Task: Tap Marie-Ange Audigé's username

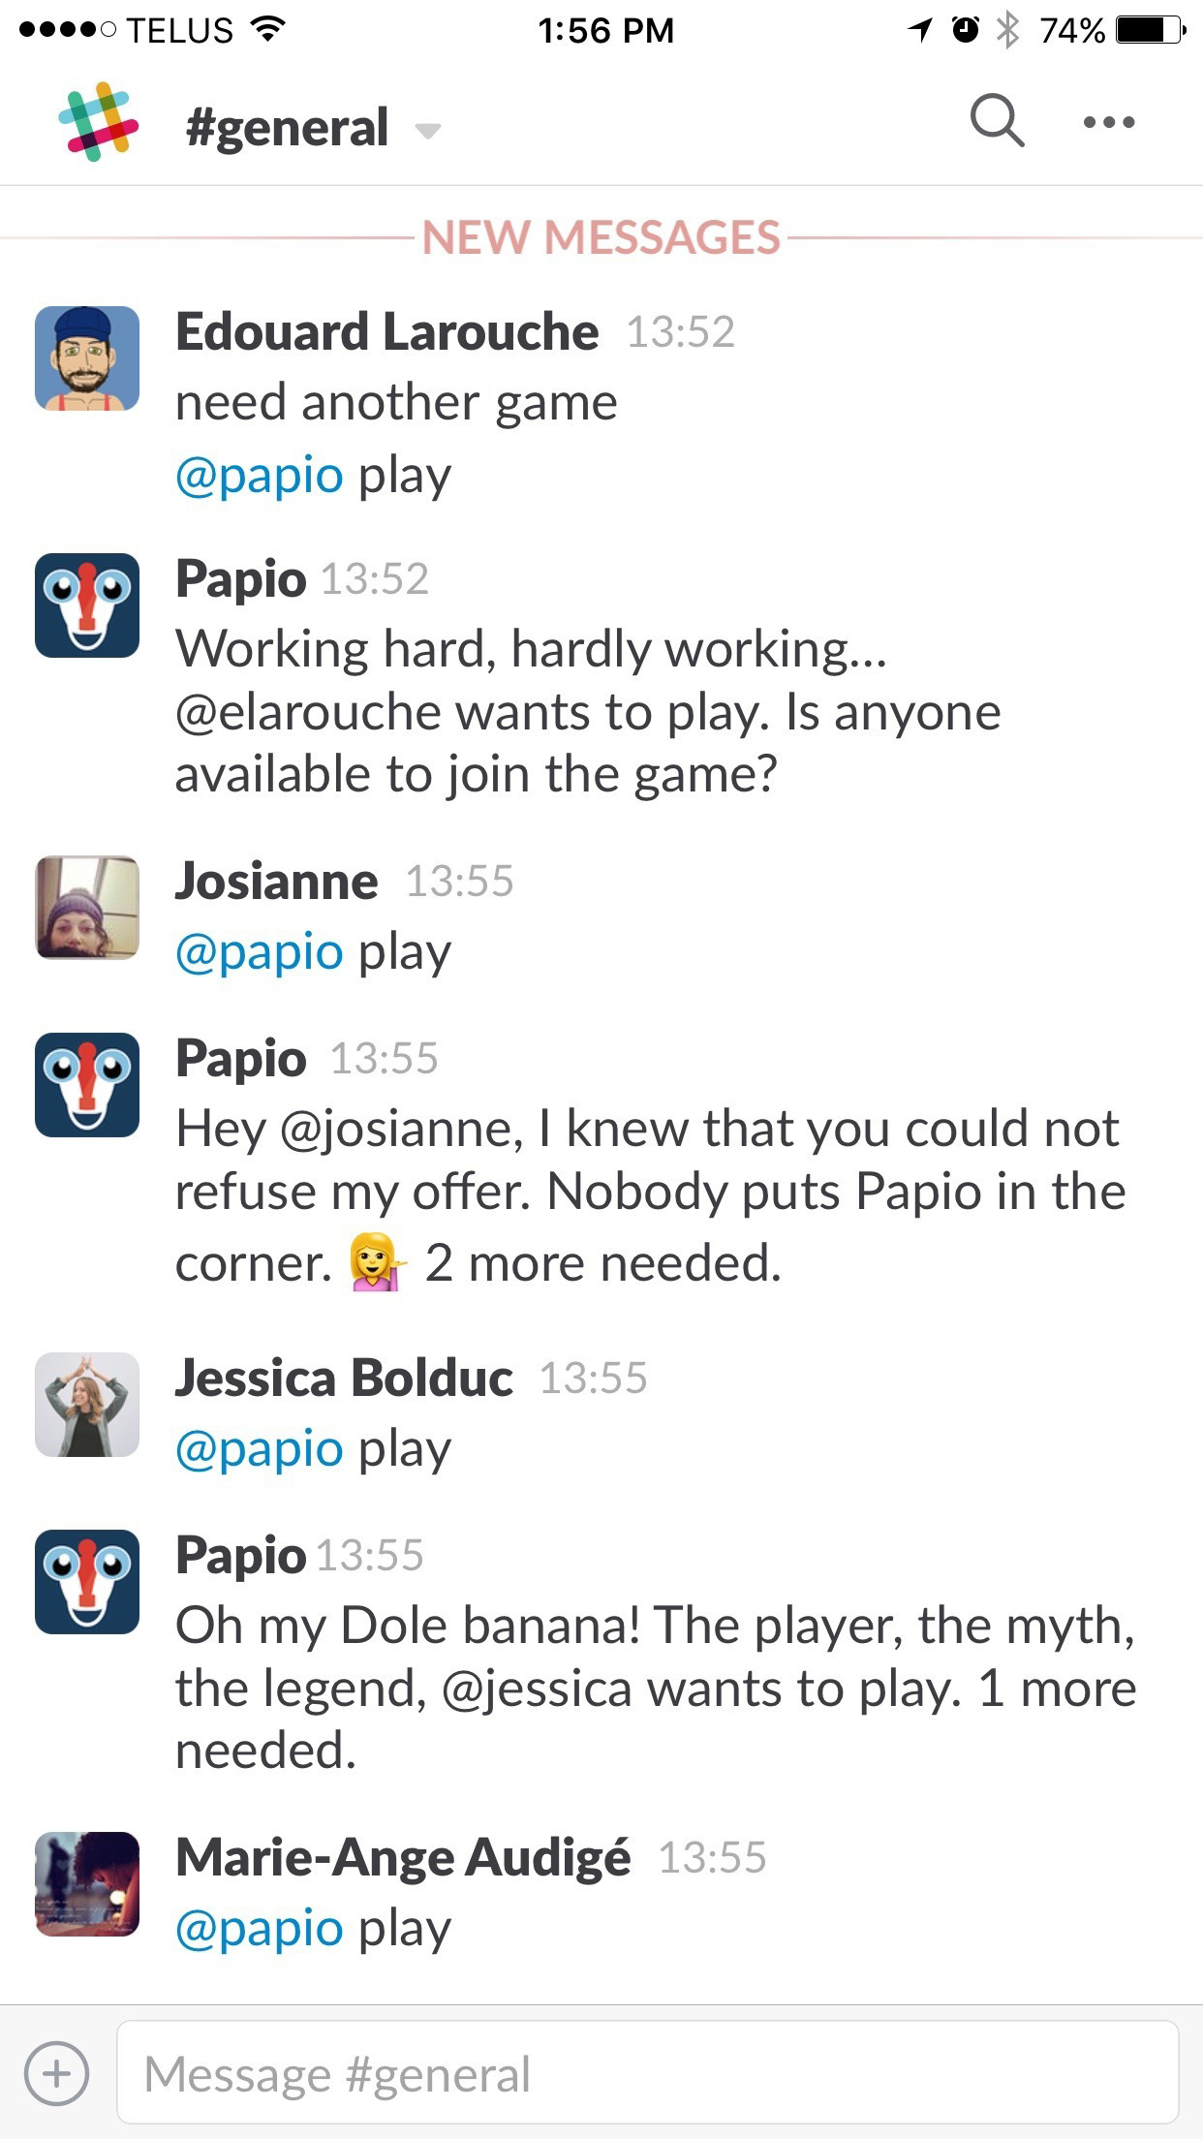Action: point(403,1858)
